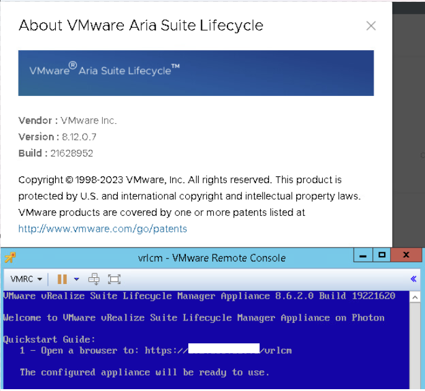Click the VMware Aria Suite Lifecycle banner
The width and height of the screenshot is (425, 391).
pos(196,73)
